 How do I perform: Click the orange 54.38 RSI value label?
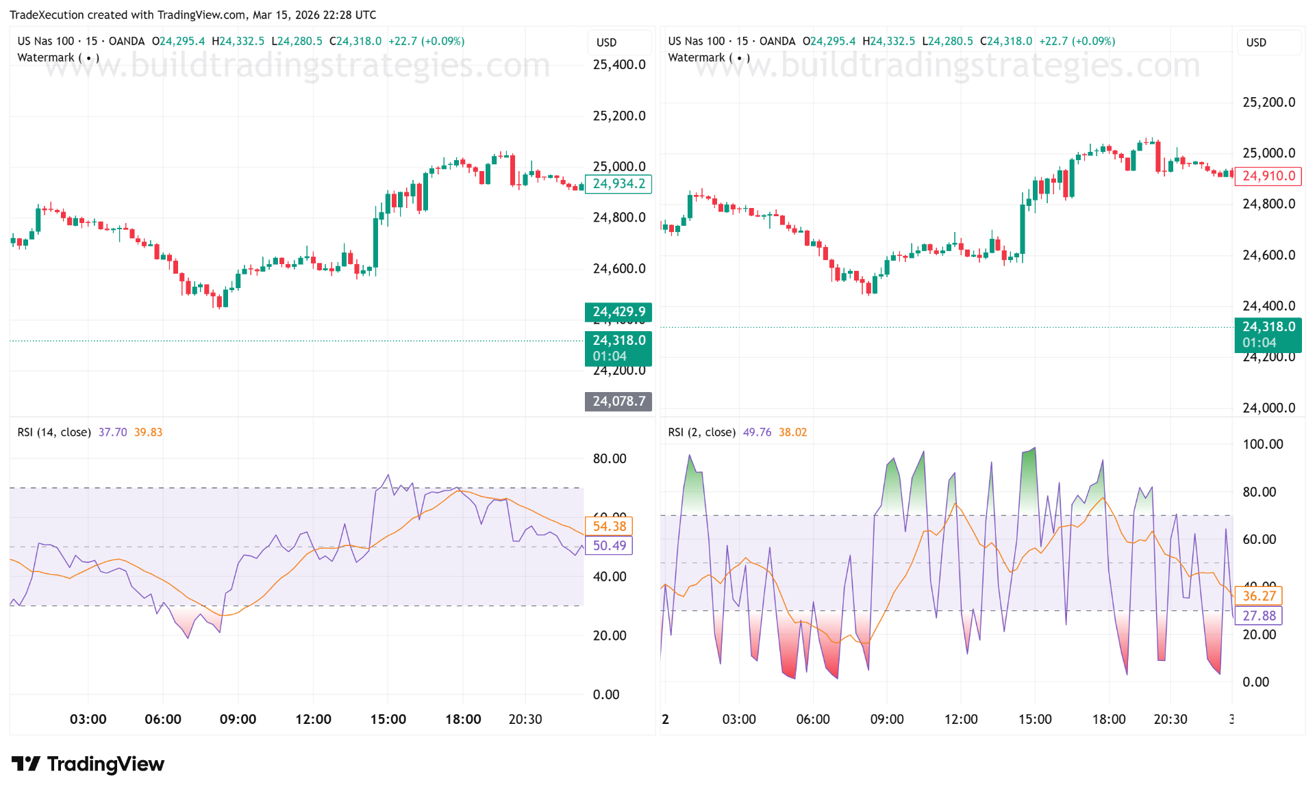[x=608, y=526]
